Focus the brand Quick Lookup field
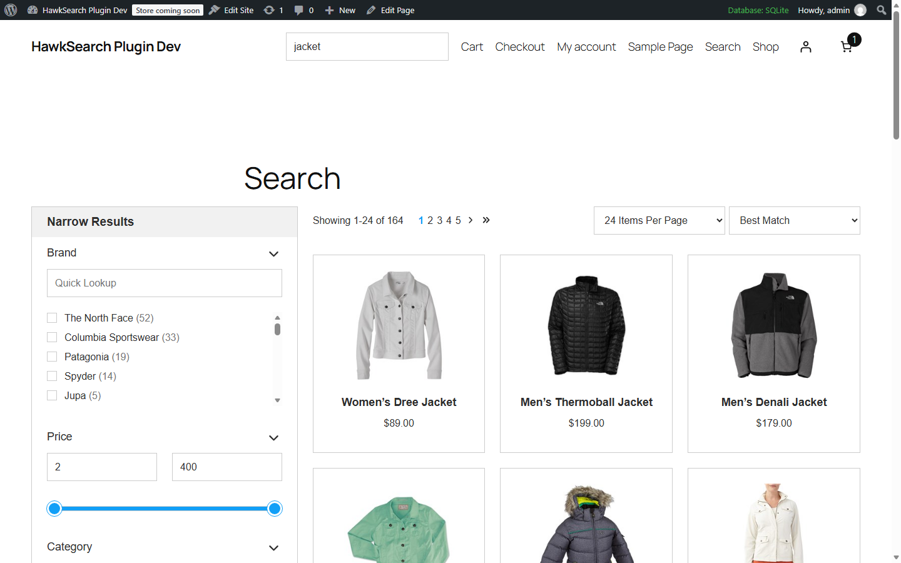The image size is (901, 563). (165, 283)
